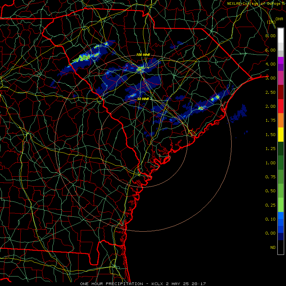The height and width of the screenshot is (286, 286).
Task: Click the yellow swatch in the color scale
Action: click(281, 135)
